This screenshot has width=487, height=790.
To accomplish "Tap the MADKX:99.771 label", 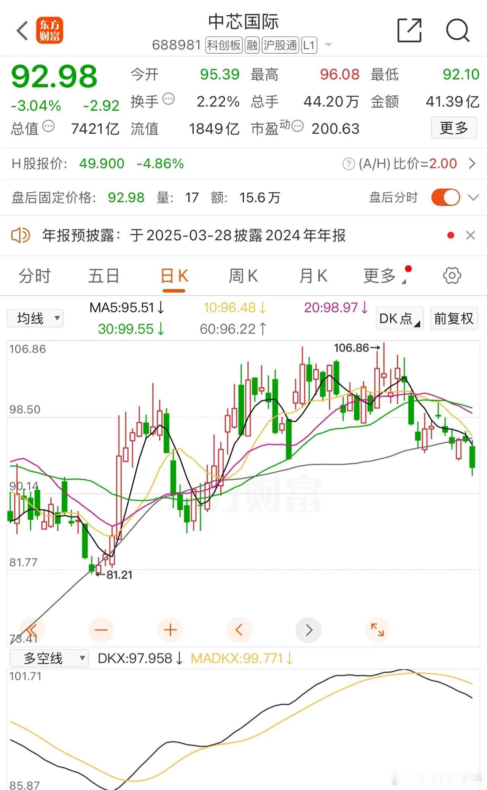I will [x=242, y=658].
